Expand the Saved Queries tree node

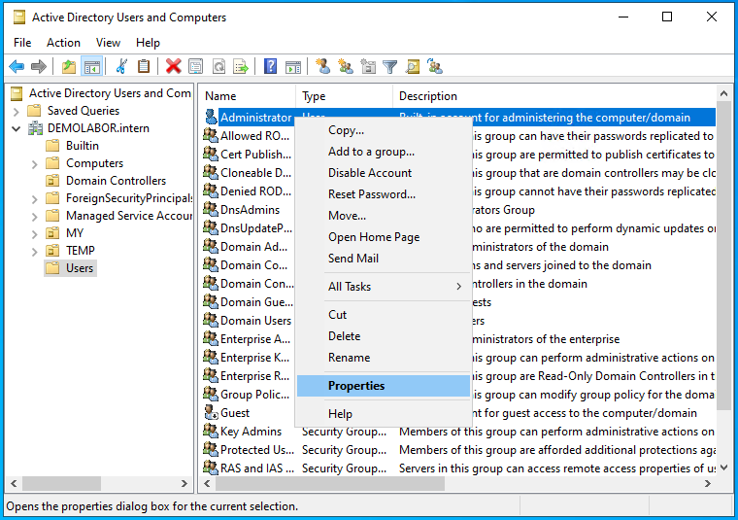17,111
